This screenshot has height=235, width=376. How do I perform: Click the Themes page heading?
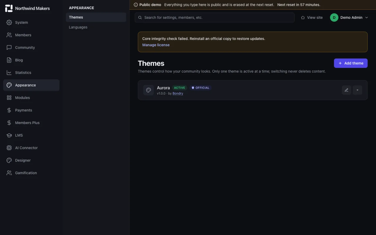pos(151,63)
